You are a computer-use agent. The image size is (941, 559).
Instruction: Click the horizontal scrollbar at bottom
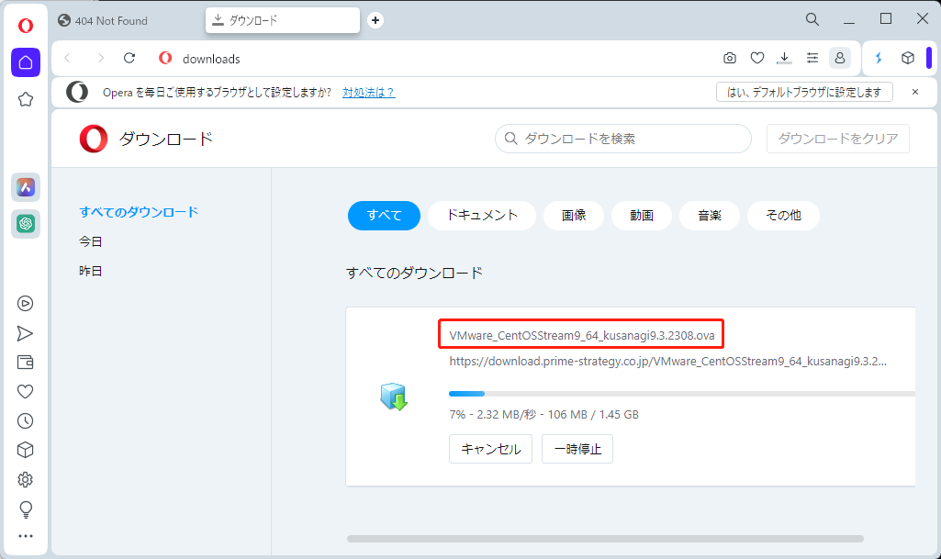(605, 539)
